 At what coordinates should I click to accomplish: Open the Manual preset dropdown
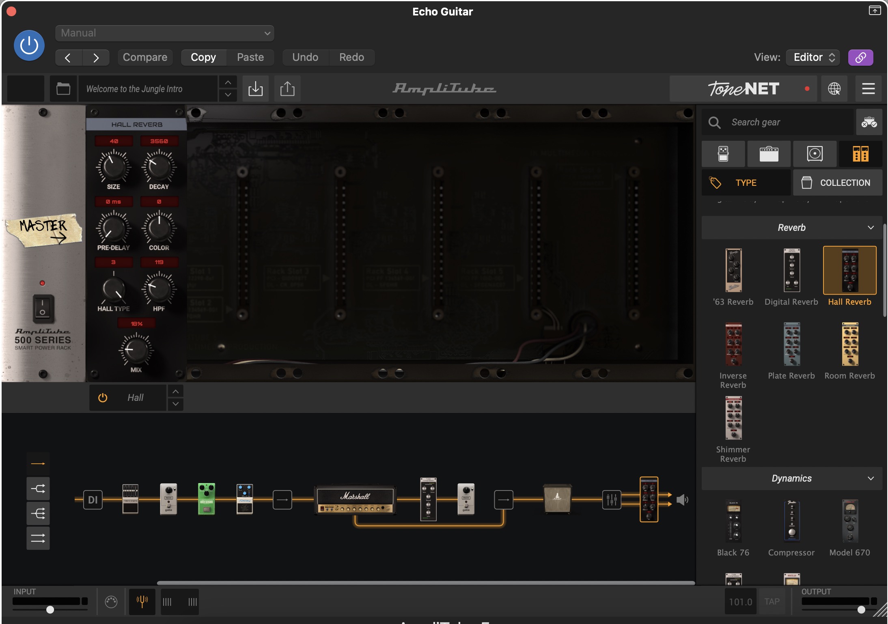pos(164,33)
